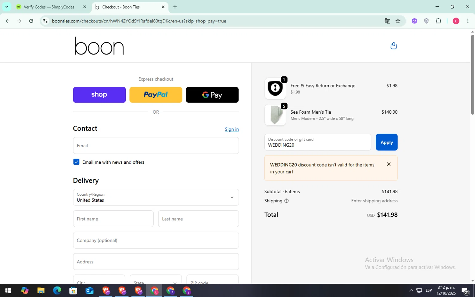Pay with Google Pay express button
The height and width of the screenshot is (297, 475).
(x=212, y=95)
